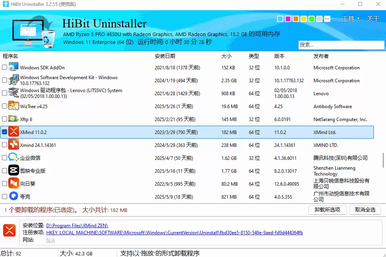Open the HKEY_LOCAL_MACHINE registry key link
386x257 pixels.
[x=174, y=233]
